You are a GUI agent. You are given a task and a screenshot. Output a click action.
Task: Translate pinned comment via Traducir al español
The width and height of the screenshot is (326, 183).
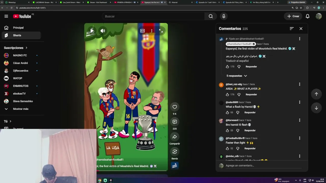[x=237, y=61]
